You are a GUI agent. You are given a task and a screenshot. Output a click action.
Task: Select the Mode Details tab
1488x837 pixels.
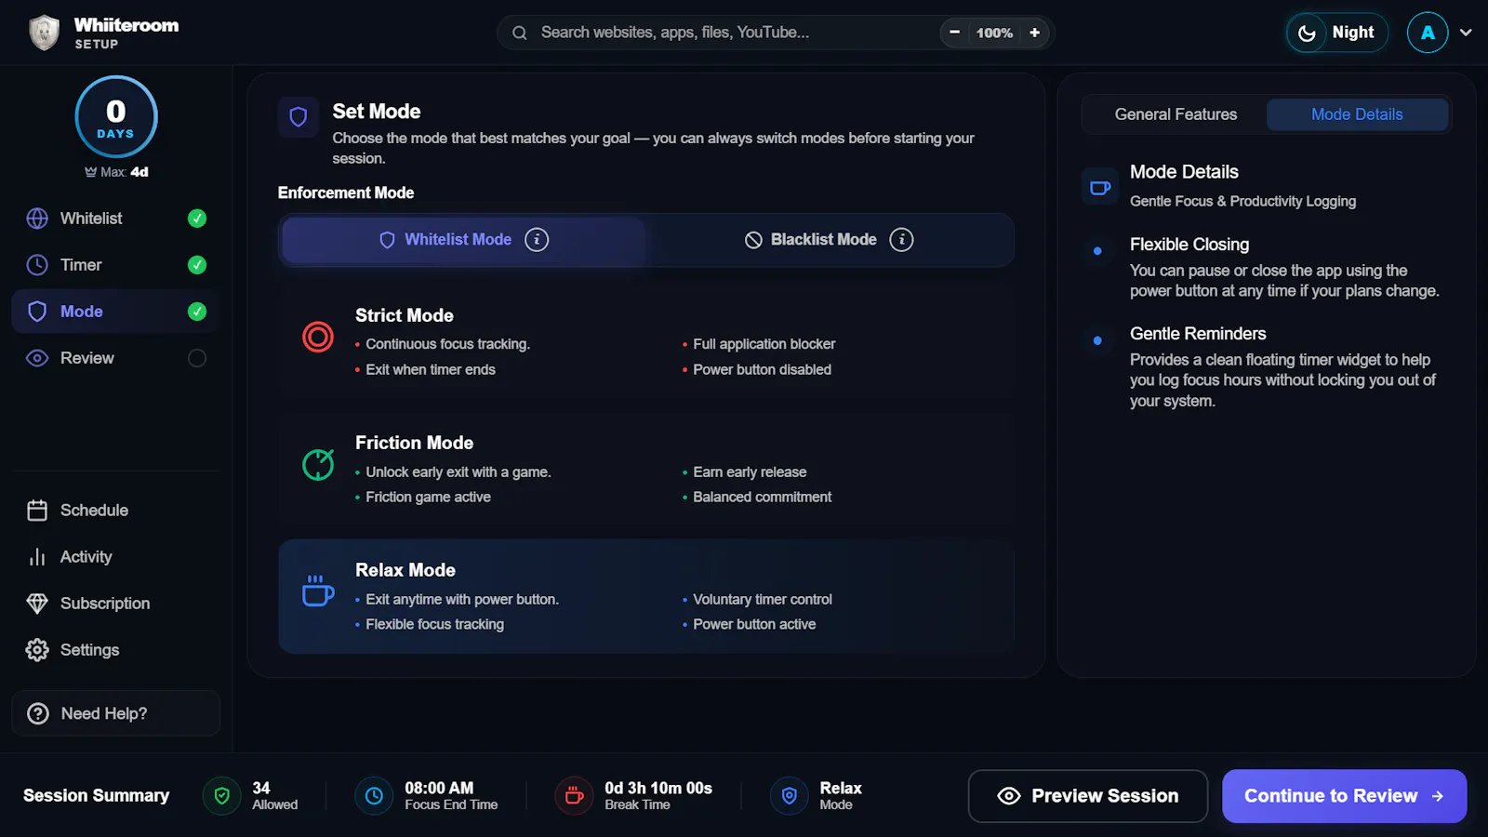tap(1357, 114)
